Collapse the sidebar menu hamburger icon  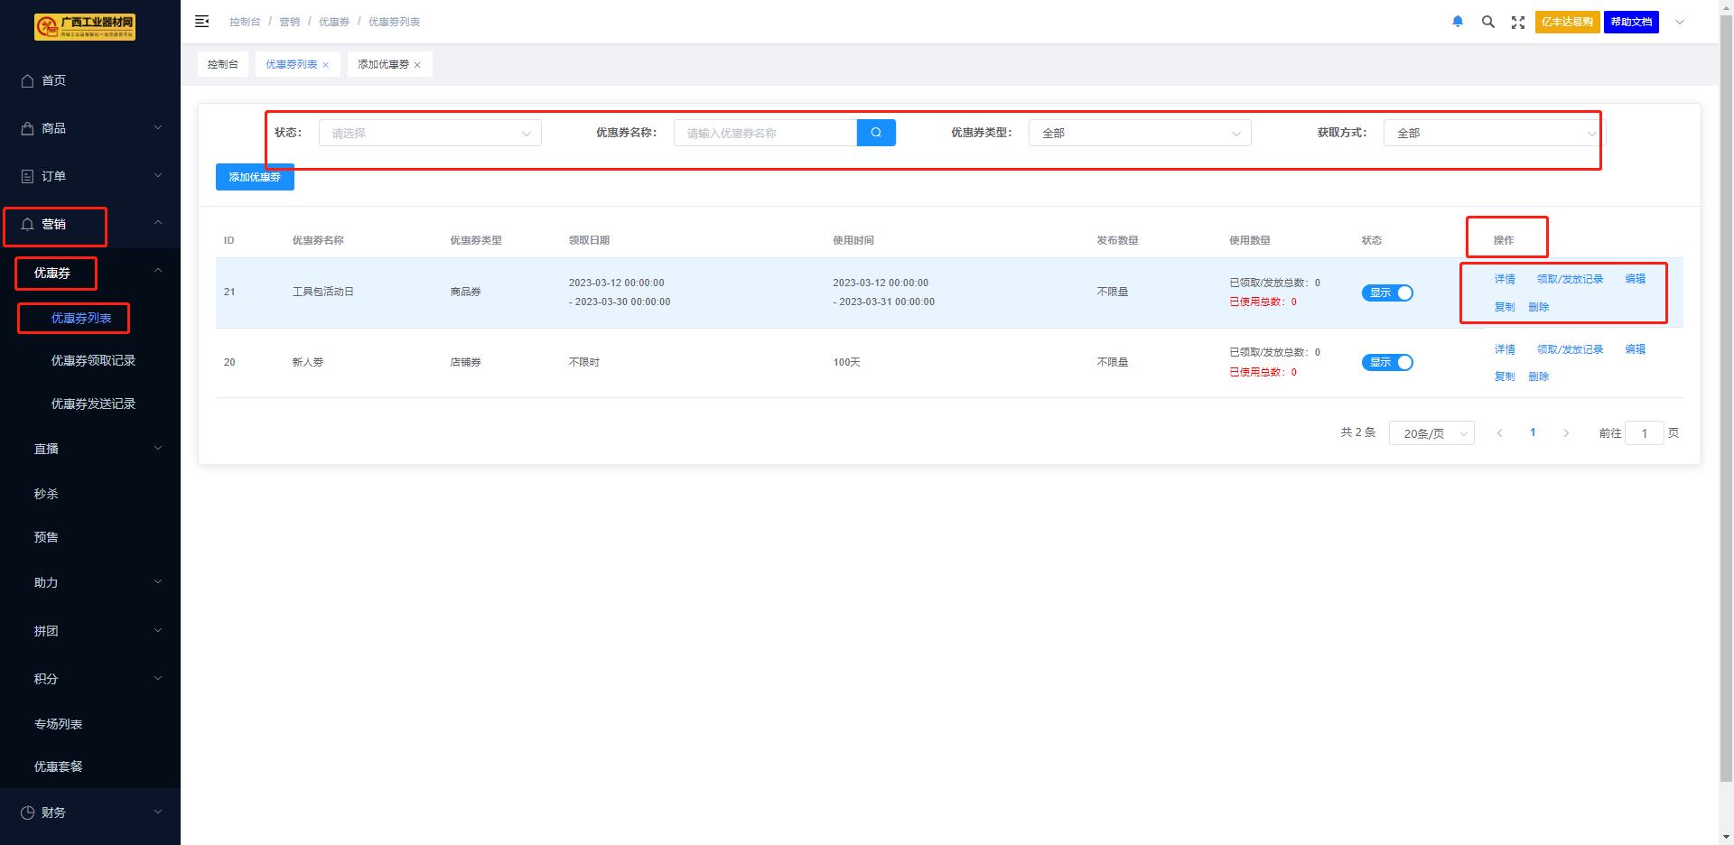(202, 22)
